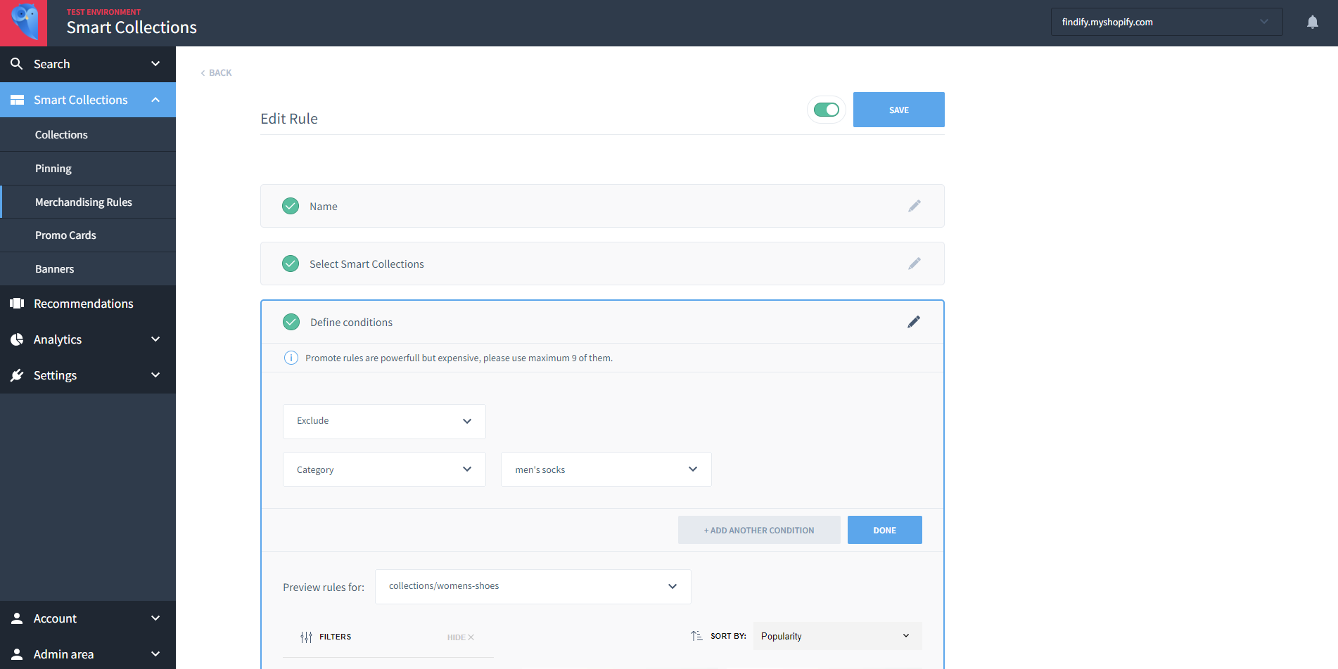1338x669 pixels.
Task: Click the sort order icon beside Sort By
Action: click(696, 636)
